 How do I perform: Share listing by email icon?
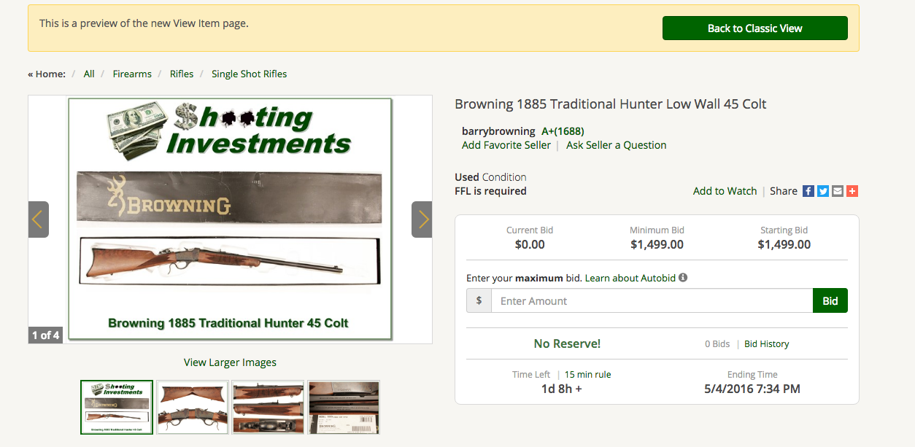pyautogui.click(x=838, y=191)
